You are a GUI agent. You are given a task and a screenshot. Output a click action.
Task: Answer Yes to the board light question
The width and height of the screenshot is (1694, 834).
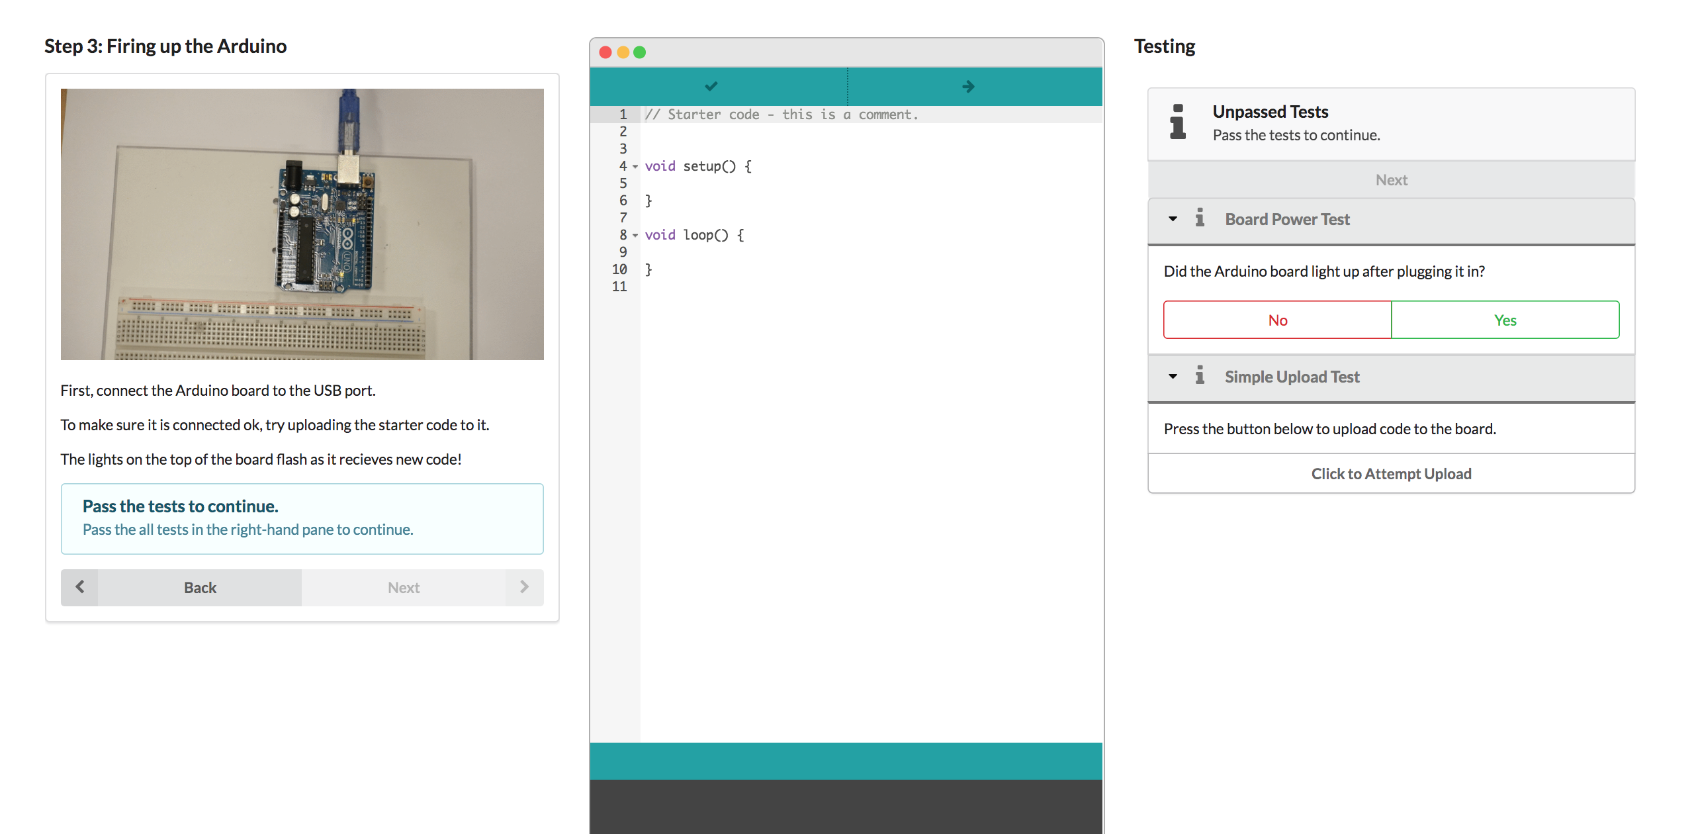[x=1505, y=320]
